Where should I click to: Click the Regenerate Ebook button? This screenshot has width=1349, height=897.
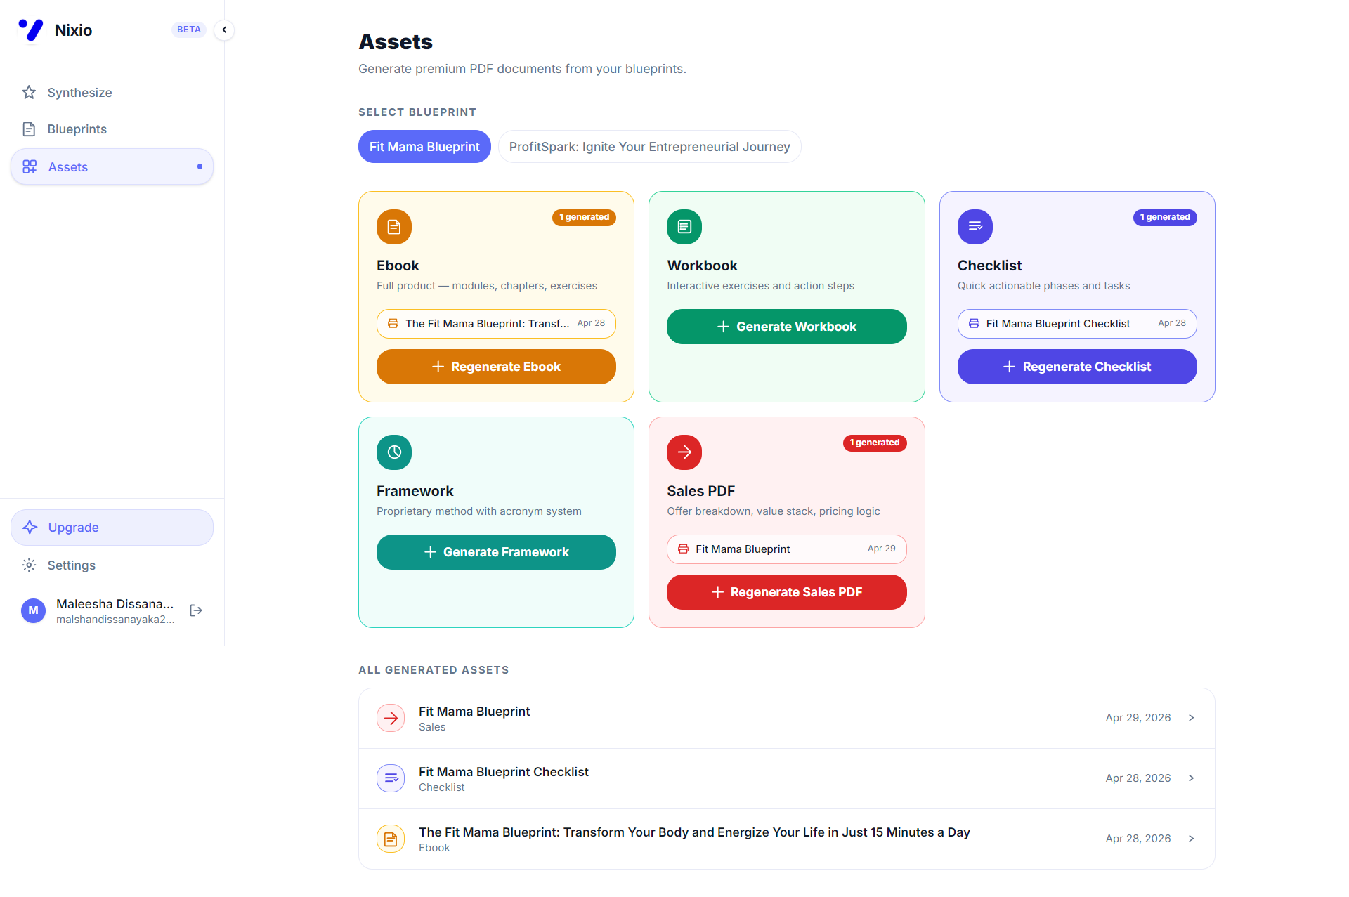click(x=496, y=366)
